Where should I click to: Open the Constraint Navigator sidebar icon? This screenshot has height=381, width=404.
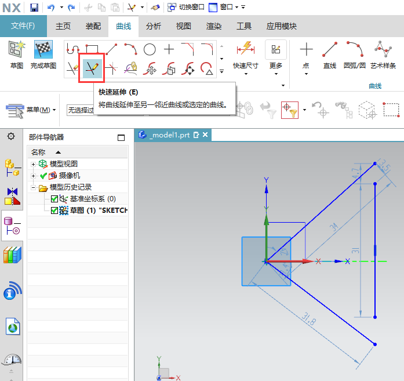13,196
